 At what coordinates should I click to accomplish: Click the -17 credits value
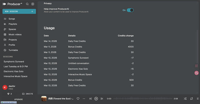coord(132,58)
